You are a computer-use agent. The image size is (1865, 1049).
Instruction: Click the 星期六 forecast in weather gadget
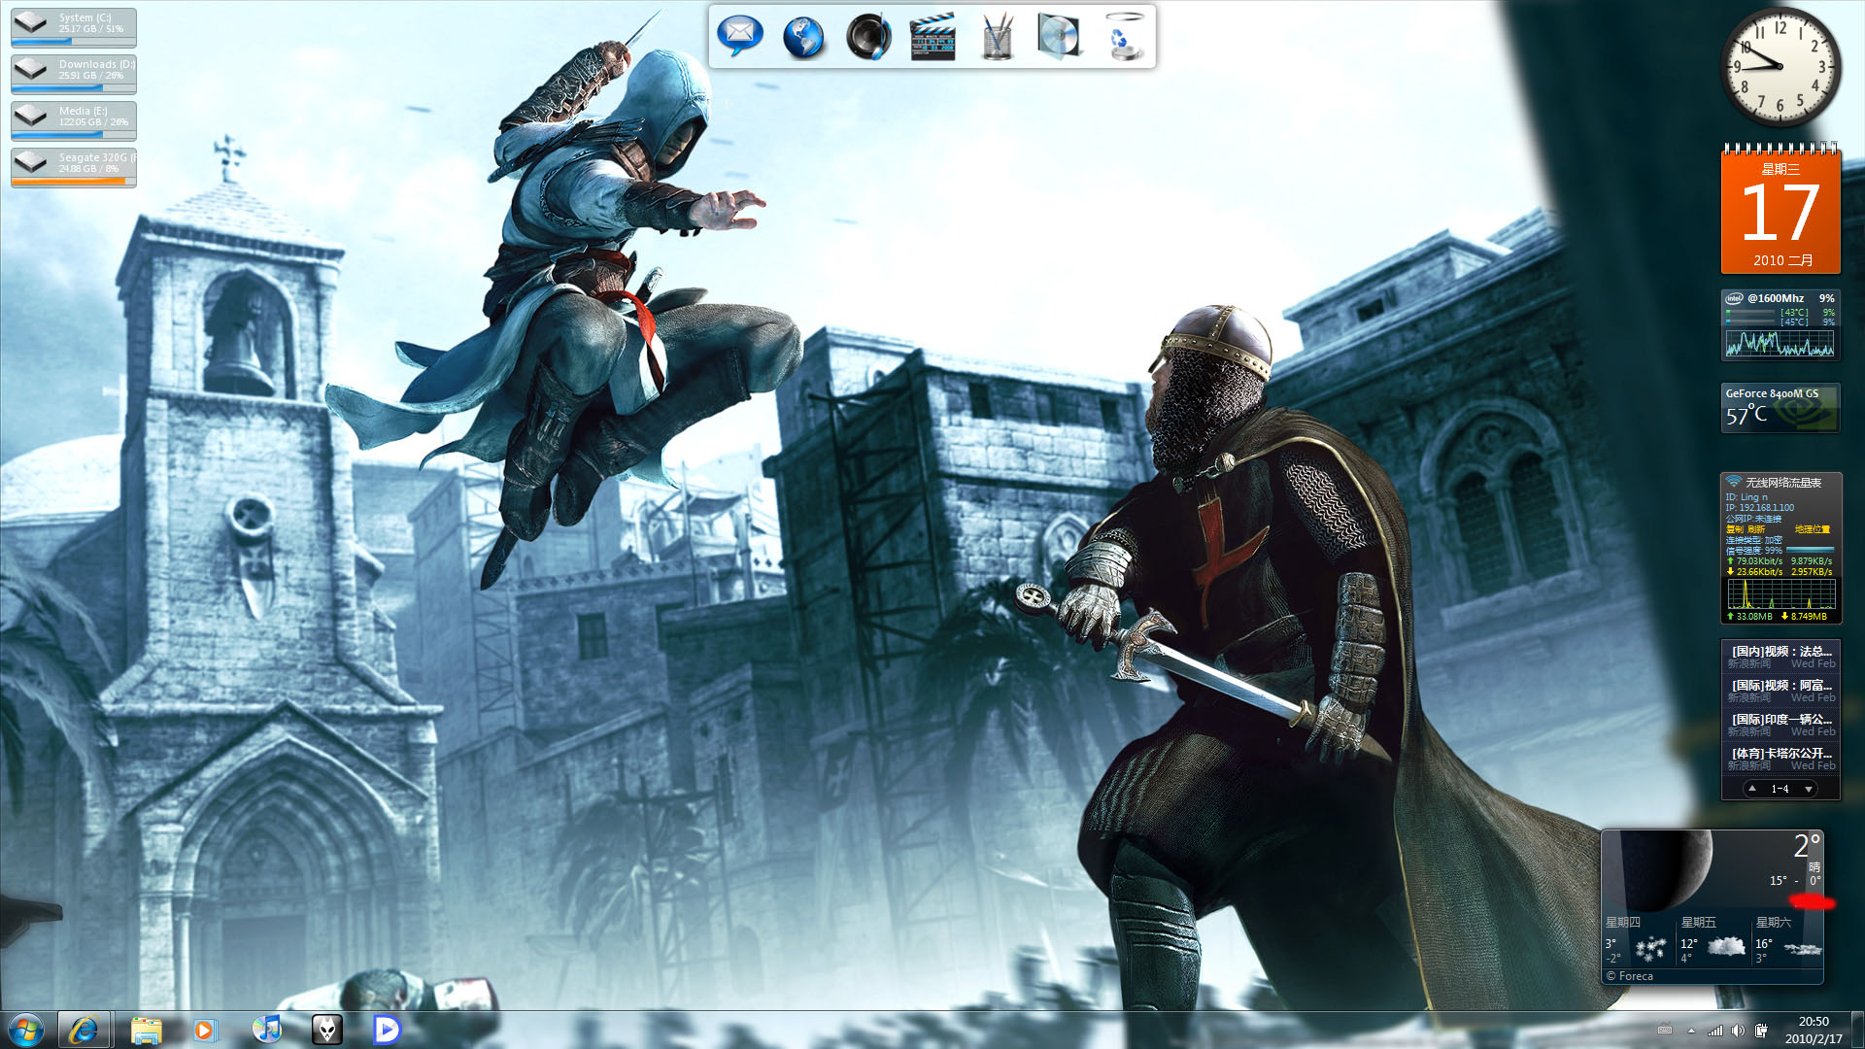point(1787,940)
